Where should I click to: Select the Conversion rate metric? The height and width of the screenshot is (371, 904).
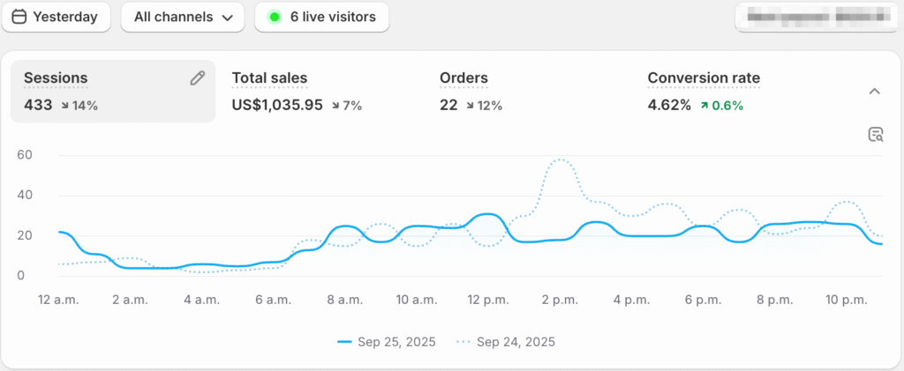click(704, 78)
